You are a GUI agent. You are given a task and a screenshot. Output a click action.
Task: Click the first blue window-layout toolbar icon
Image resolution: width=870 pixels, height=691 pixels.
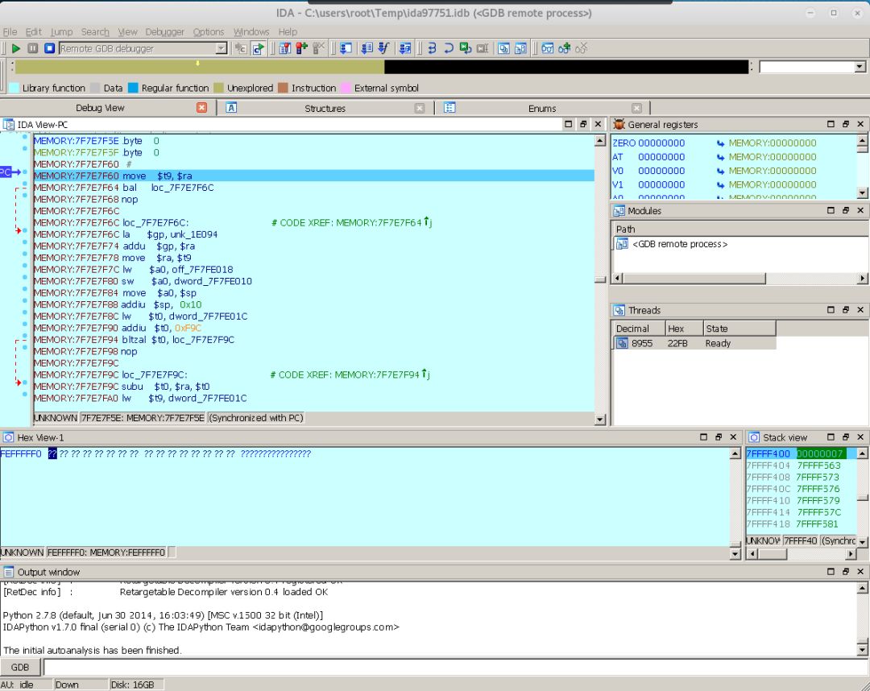click(x=503, y=48)
